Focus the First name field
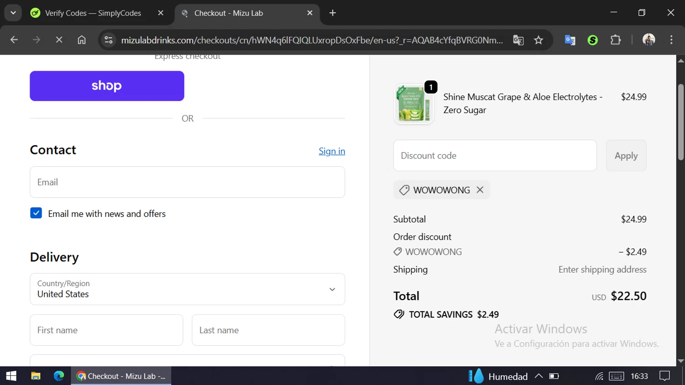 106,330
